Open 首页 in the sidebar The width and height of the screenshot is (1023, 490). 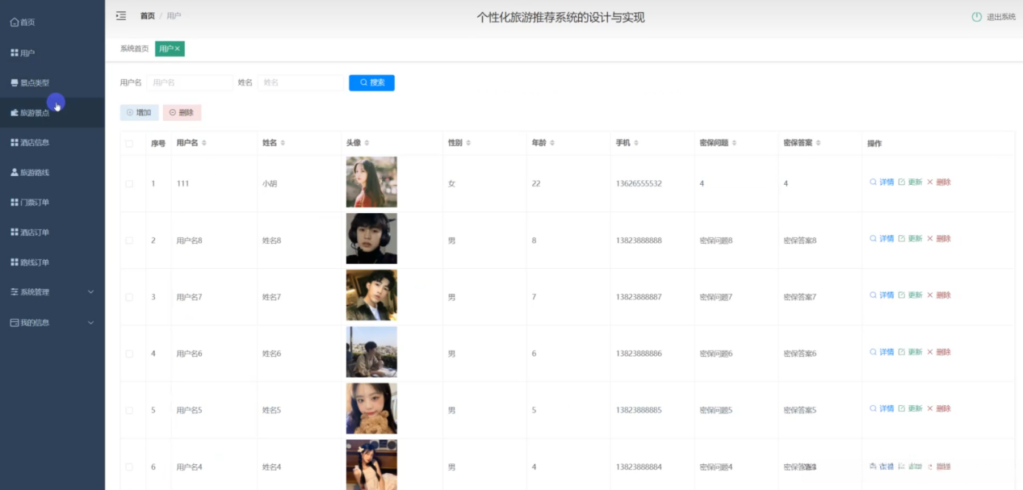tap(22, 23)
